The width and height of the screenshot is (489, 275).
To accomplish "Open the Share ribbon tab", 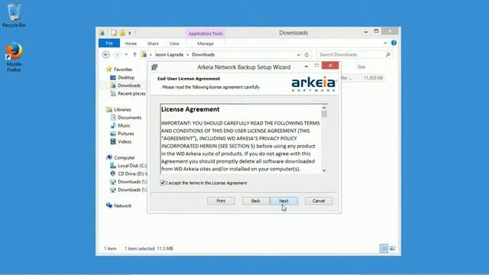I will click(153, 44).
